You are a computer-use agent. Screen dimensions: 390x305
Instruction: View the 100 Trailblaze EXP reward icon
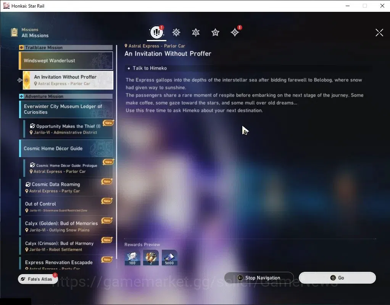coord(132,257)
